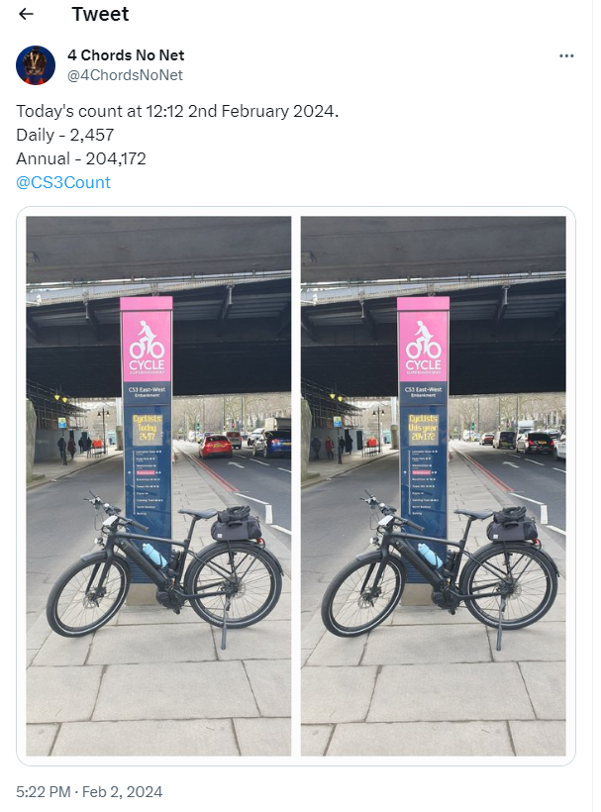The width and height of the screenshot is (601, 812).
Task: Open the 4 Chords No Net profile avatar
Action: pyautogui.click(x=36, y=65)
